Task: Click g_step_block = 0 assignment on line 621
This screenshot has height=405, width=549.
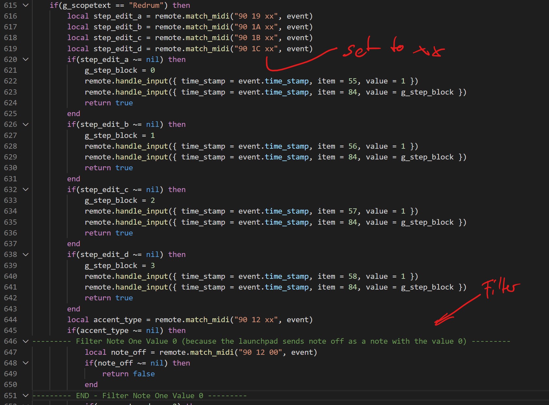Action: pos(120,70)
